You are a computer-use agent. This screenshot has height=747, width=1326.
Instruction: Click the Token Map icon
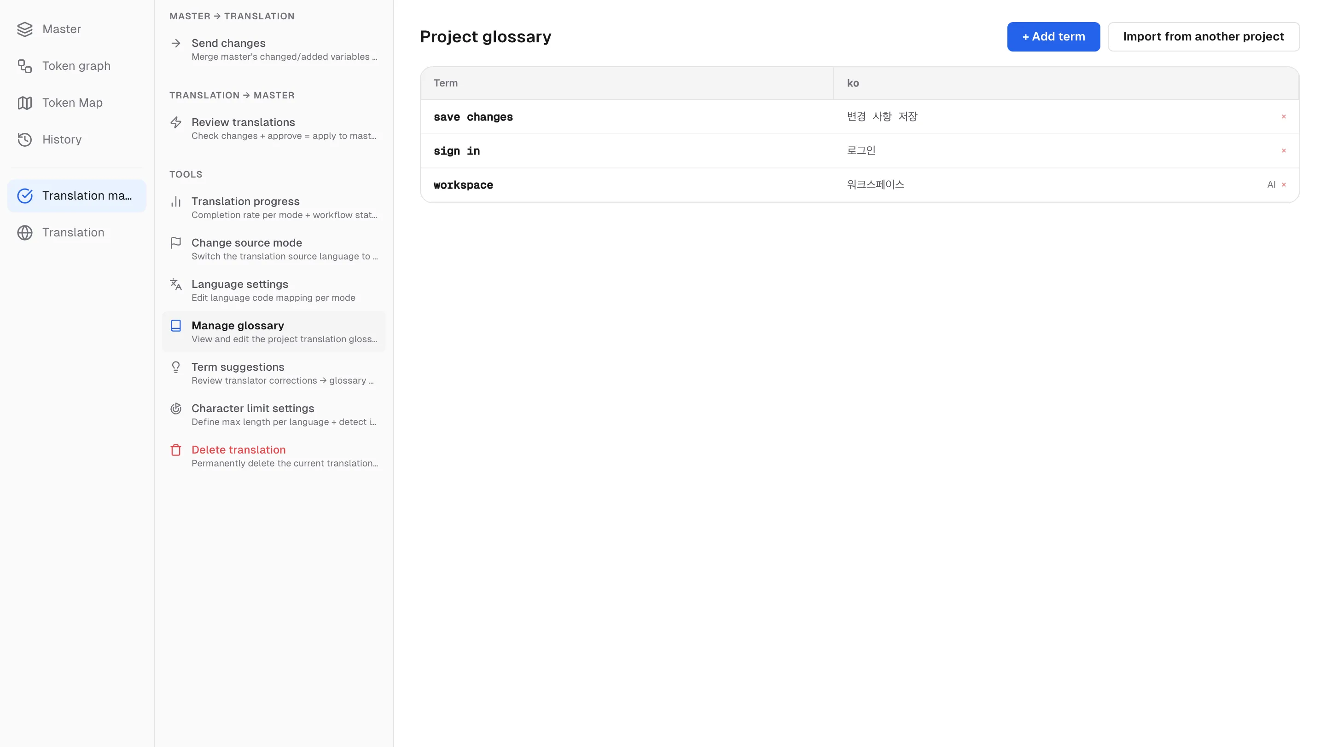[x=25, y=103]
